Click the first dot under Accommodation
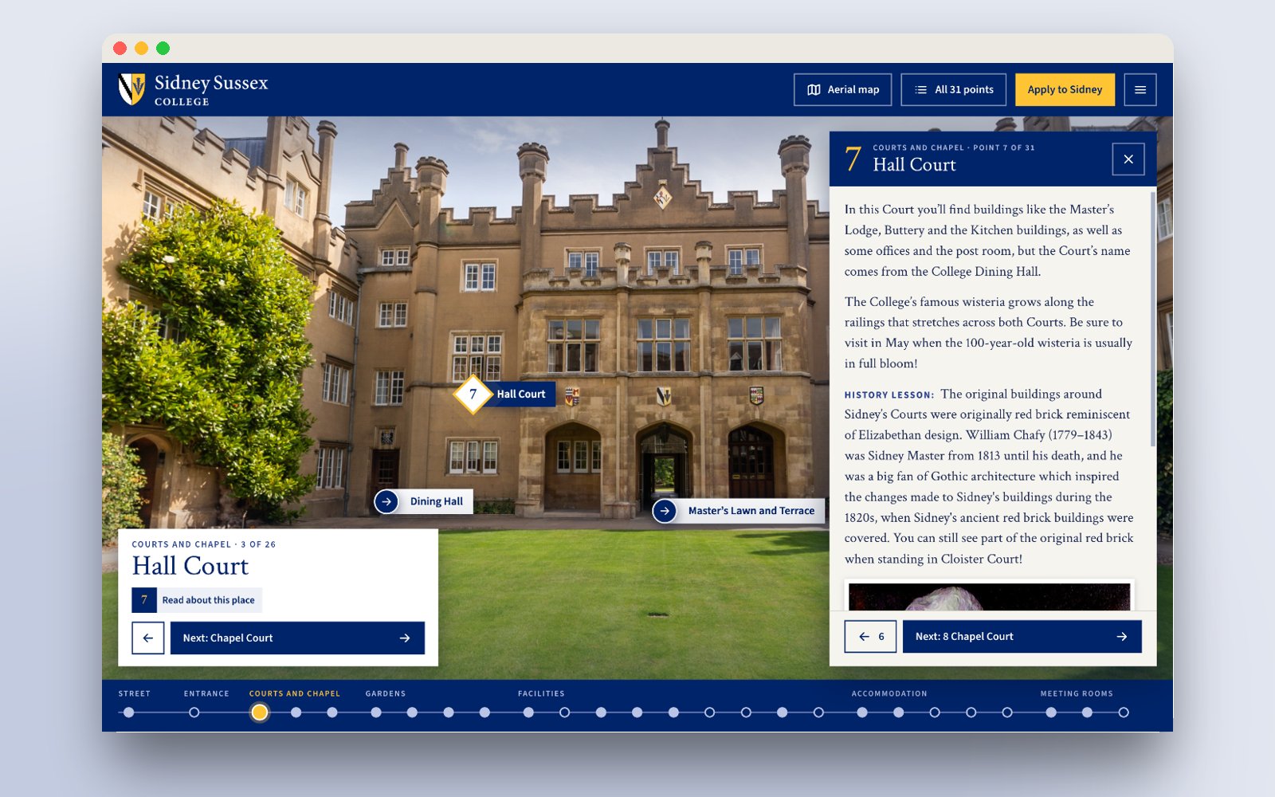The height and width of the screenshot is (797, 1275). [862, 713]
